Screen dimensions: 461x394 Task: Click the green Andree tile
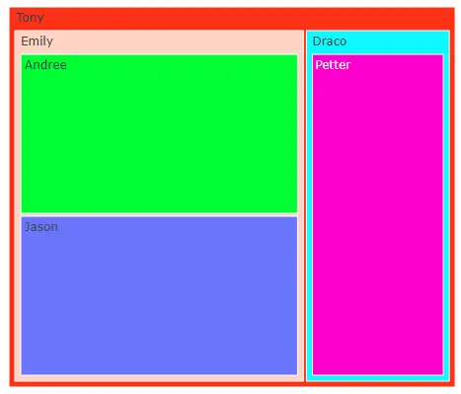(159, 133)
